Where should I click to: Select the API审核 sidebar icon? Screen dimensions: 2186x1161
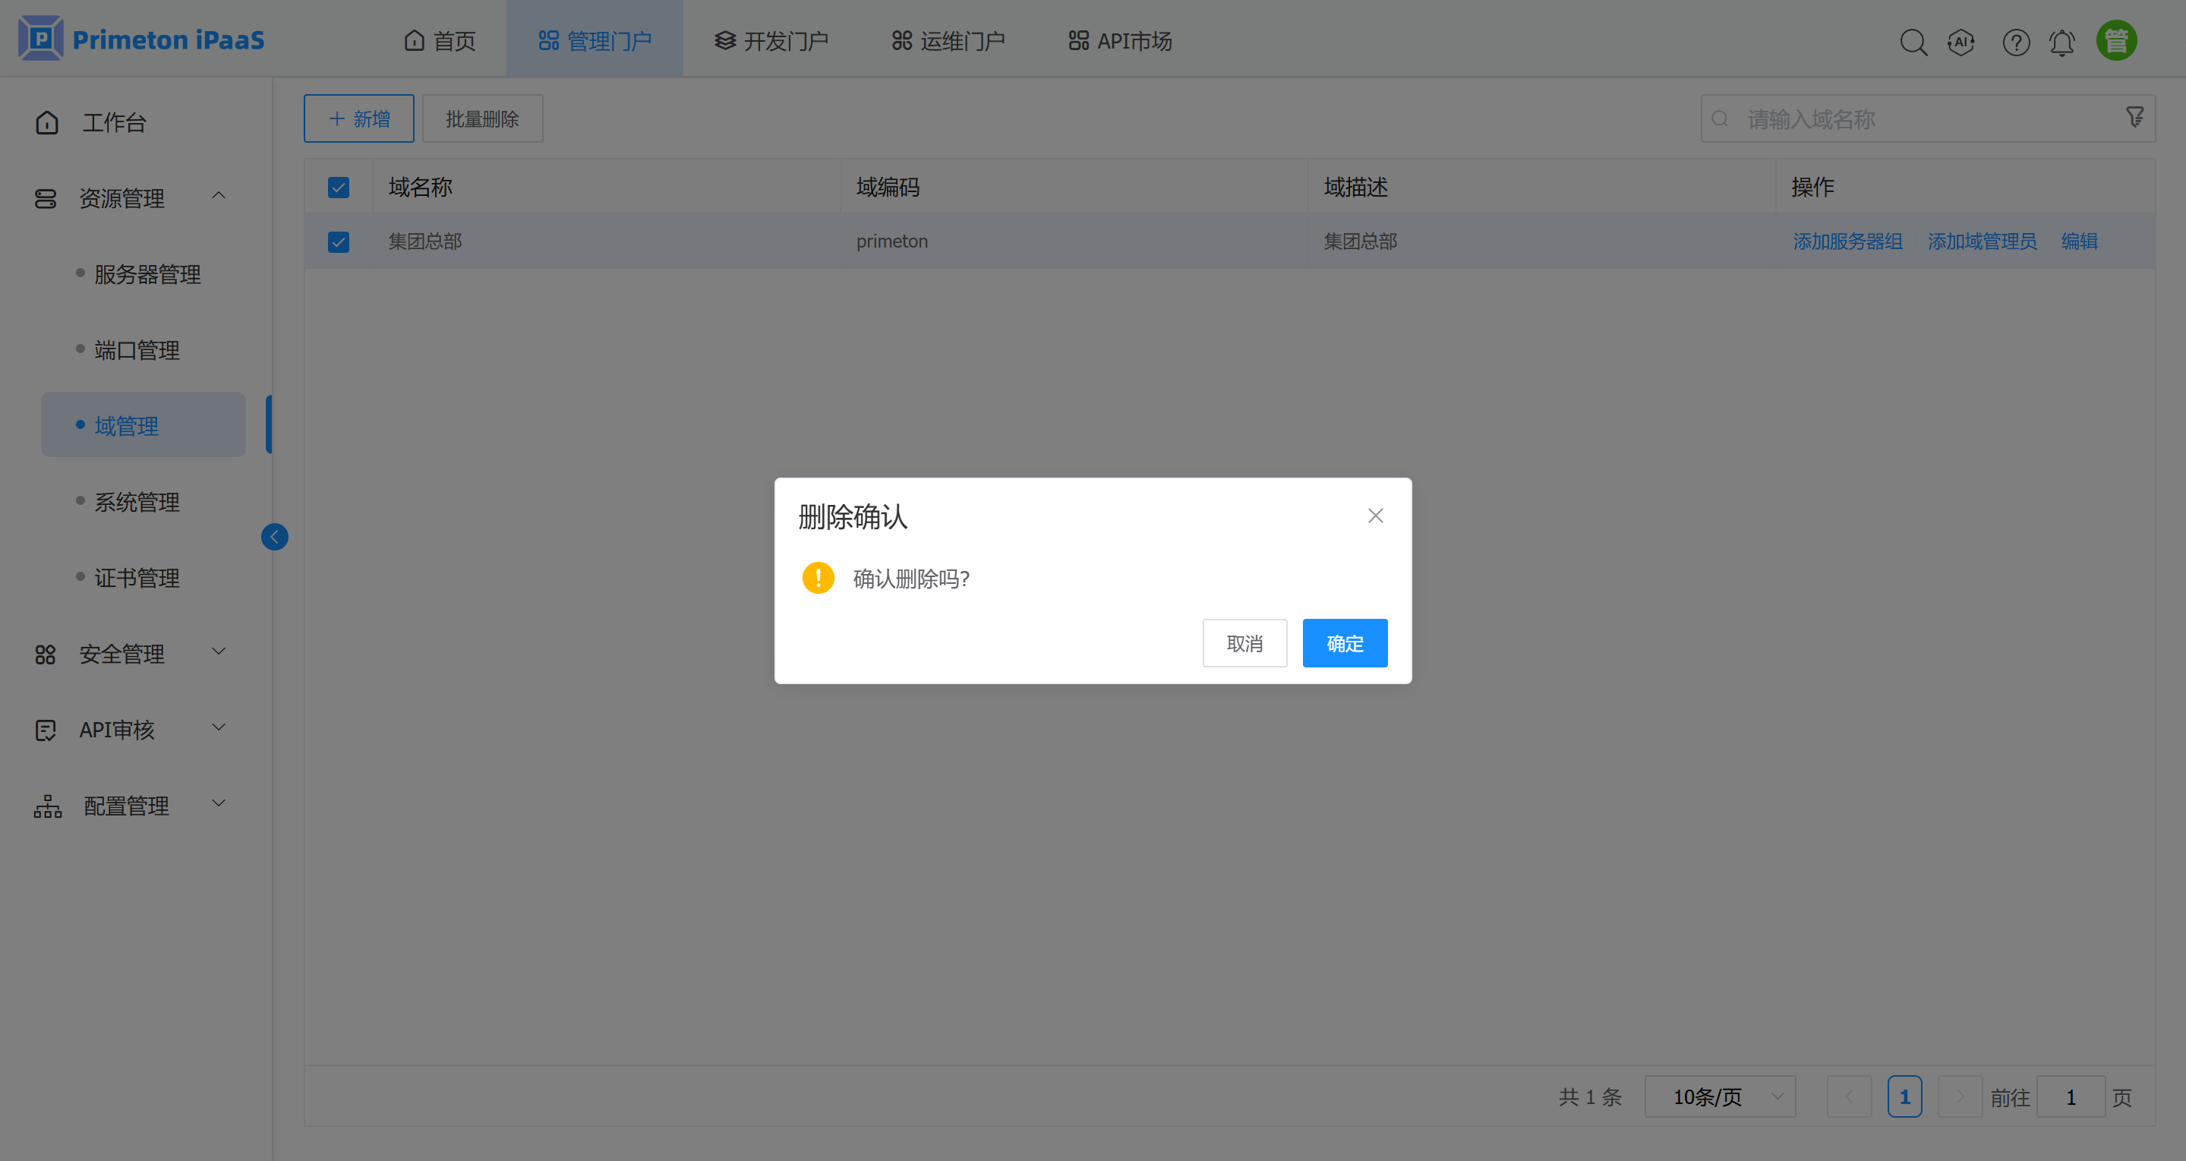(x=46, y=729)
